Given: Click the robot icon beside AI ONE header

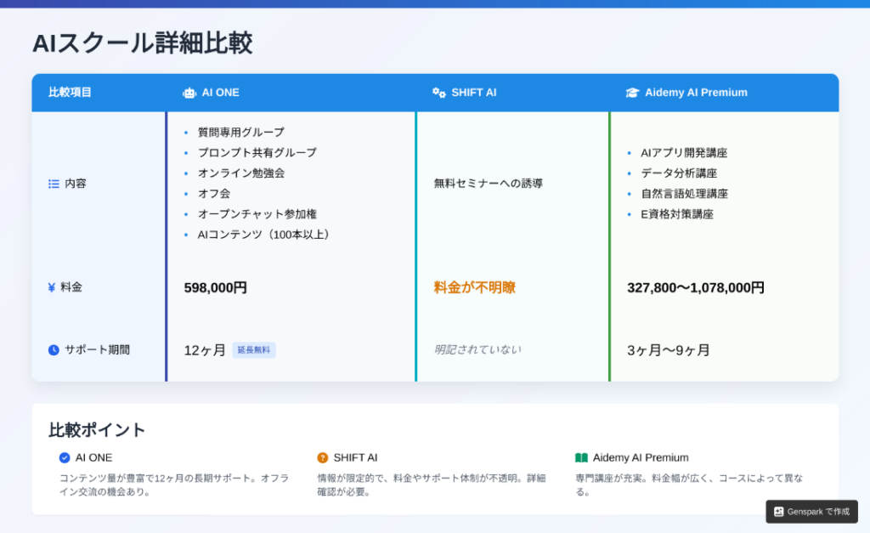Looking at the screenshot, I should 189,93.
